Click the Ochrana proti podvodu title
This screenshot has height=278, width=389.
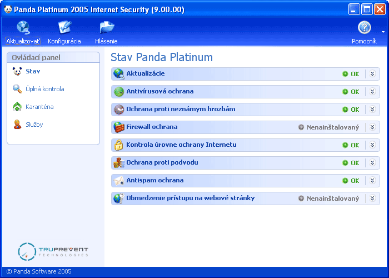tap(162, 162)
